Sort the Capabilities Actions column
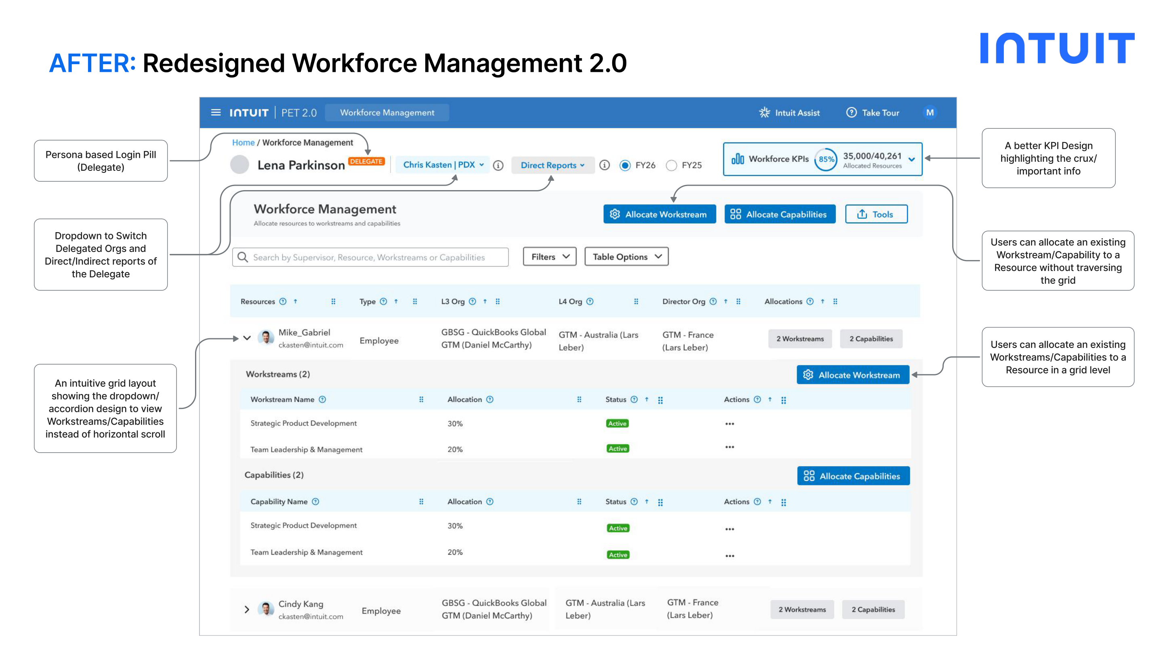The height and width of the screenshot is (654, 1163). [x=770, y=501]
